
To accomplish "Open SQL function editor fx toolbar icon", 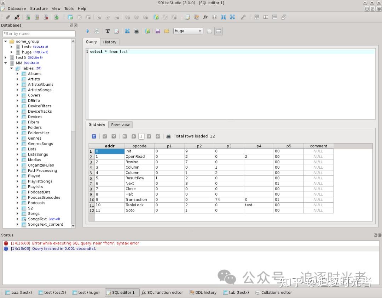I will coord(205,17).
